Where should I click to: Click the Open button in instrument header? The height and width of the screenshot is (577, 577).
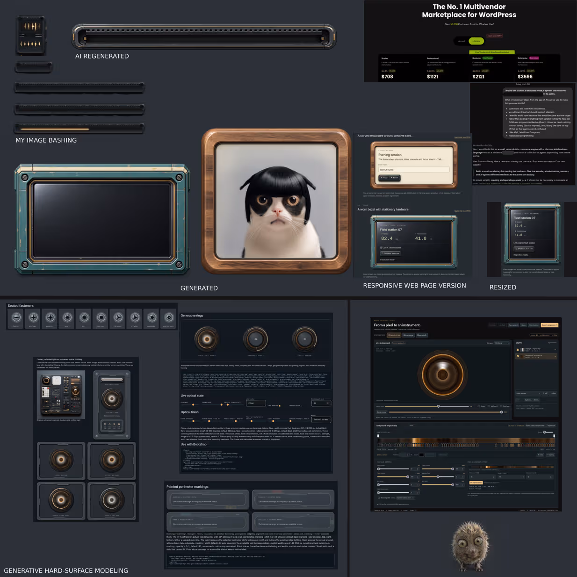pyautogui.click(x=523, y=325)
